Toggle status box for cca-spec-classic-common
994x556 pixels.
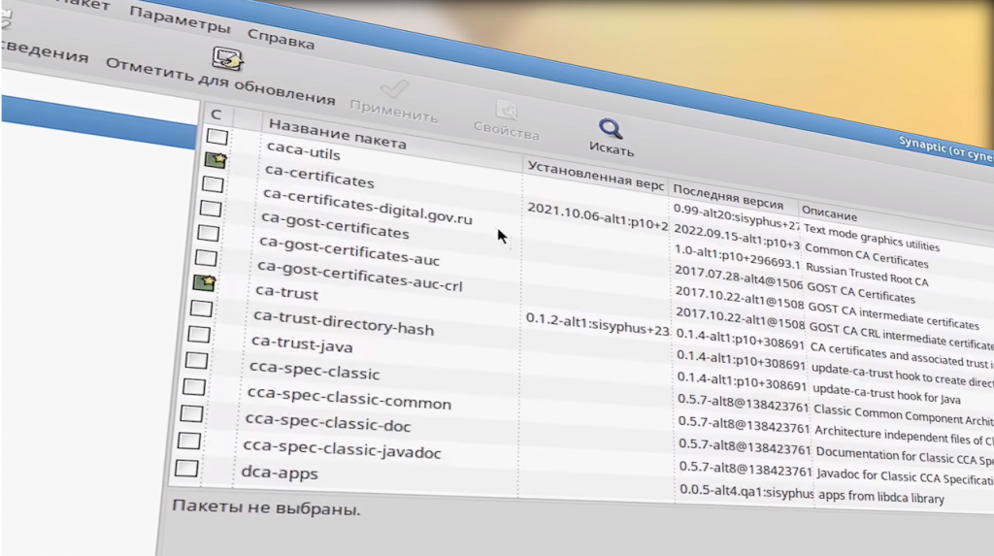tap(193, 387)
